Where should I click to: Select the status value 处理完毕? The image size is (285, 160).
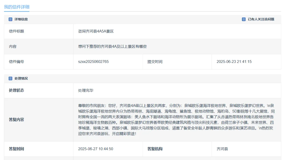[x=85, y=90]
